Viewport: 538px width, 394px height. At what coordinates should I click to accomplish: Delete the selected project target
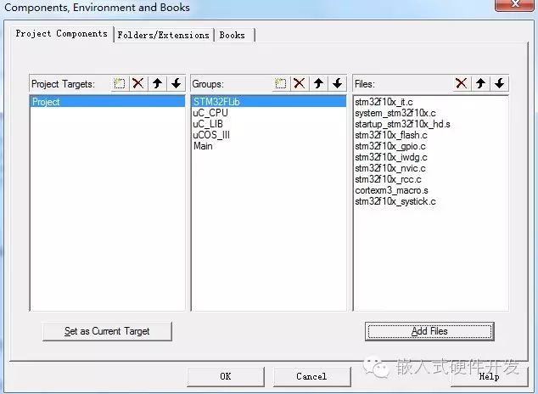pyautogui.click(x=138, y=83)
